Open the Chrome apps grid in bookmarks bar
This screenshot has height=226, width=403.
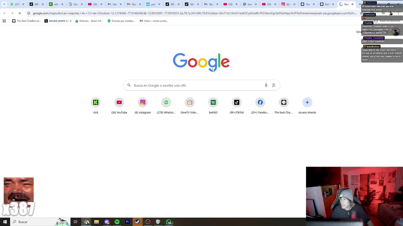(x=4, y=21)
